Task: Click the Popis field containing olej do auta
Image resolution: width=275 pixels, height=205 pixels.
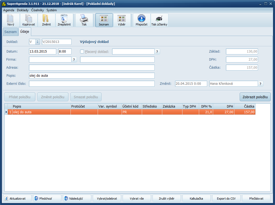Action: (92, 76)
